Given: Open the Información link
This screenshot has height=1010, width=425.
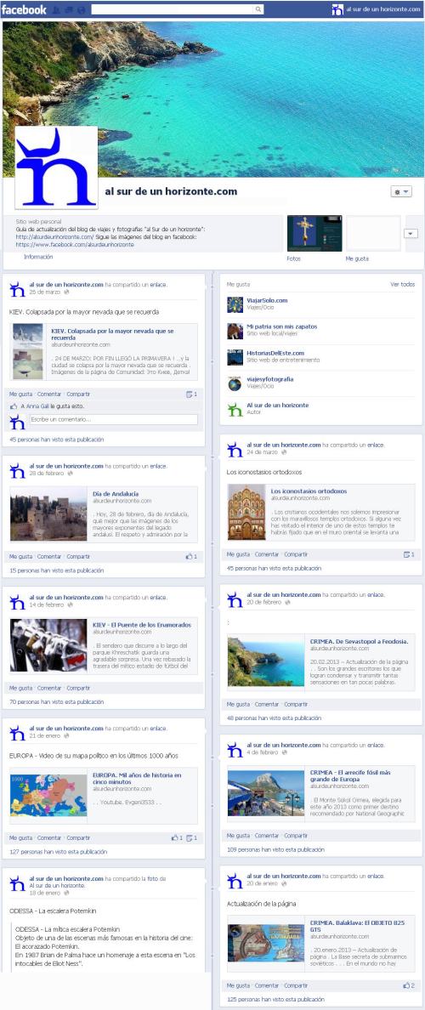Looking at the screenshot, I should coord(38,257).
